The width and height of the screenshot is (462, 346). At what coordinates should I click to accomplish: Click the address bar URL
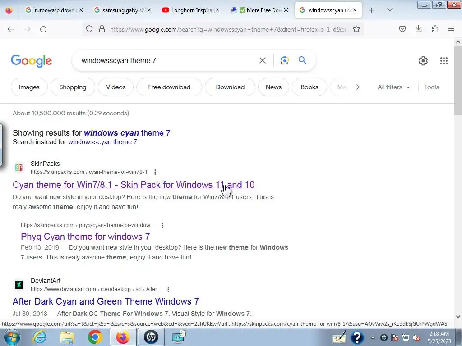click(227, 29)
